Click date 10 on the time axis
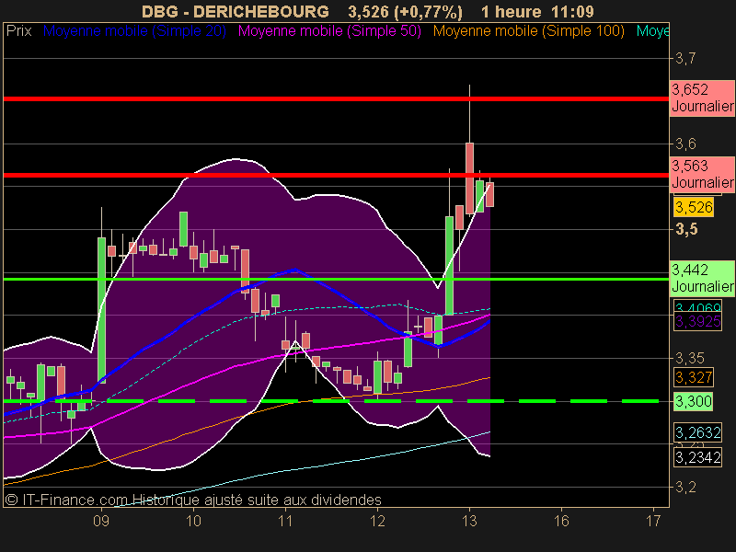Screen dimensions: 736x552 coord(193,521)
